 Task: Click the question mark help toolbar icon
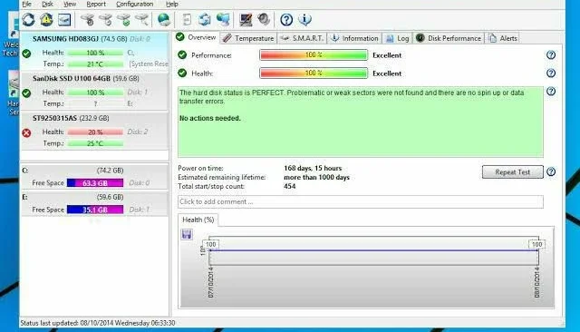286,20
